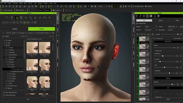This screenshot has width=183, height=103.
Task: Expand the Project tree node
Action: pos(5,41)
